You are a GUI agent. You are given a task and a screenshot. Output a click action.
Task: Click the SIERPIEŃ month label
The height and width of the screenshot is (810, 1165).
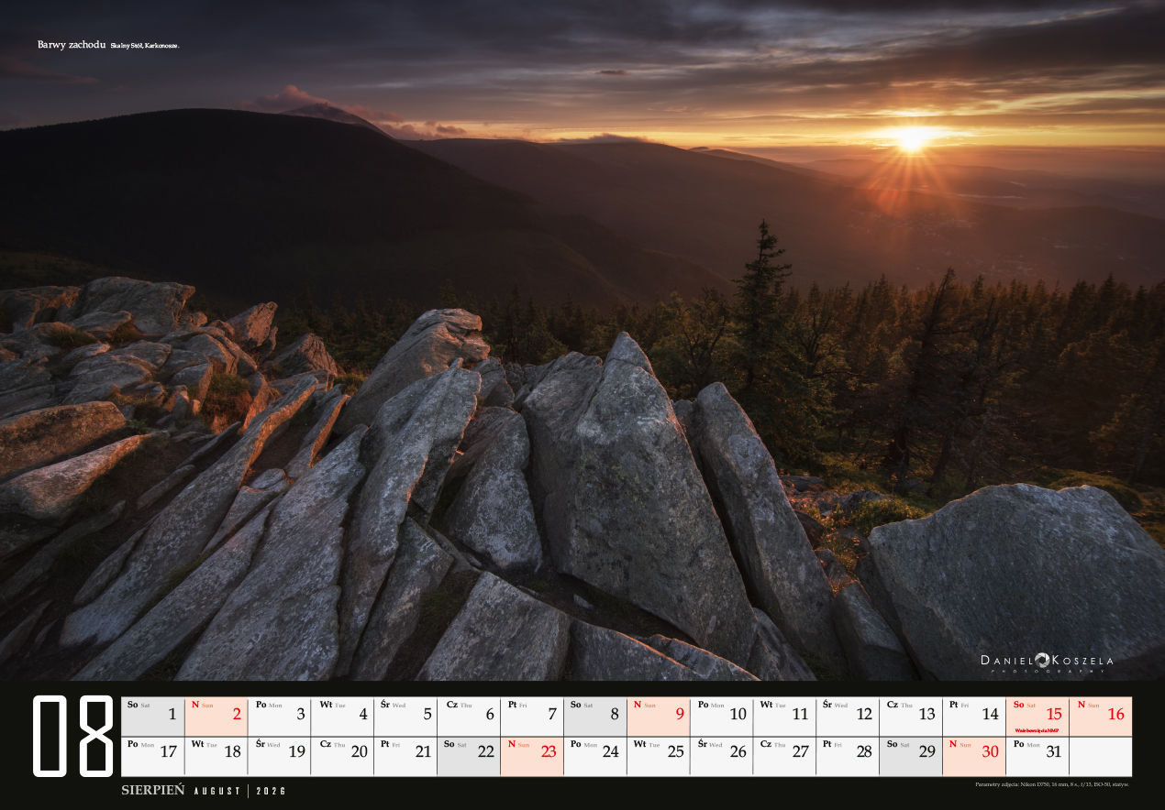click(153, 790)
